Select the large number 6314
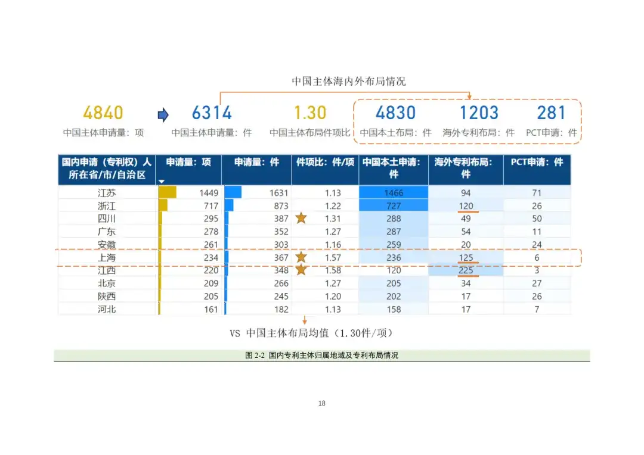 (212, 113)
